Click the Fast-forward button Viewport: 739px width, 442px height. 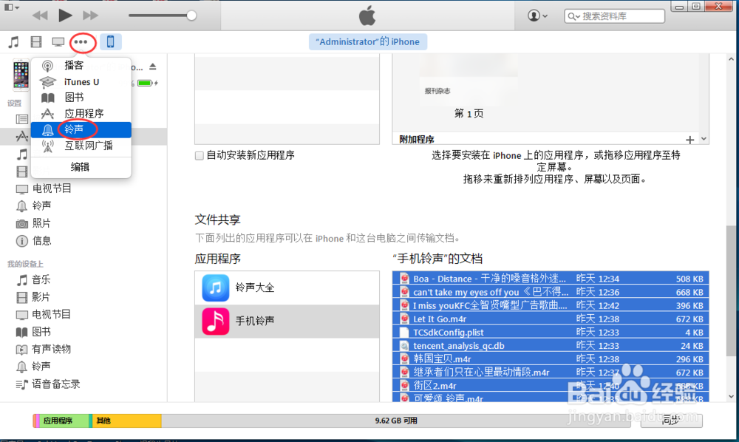[x=90, y=16]
